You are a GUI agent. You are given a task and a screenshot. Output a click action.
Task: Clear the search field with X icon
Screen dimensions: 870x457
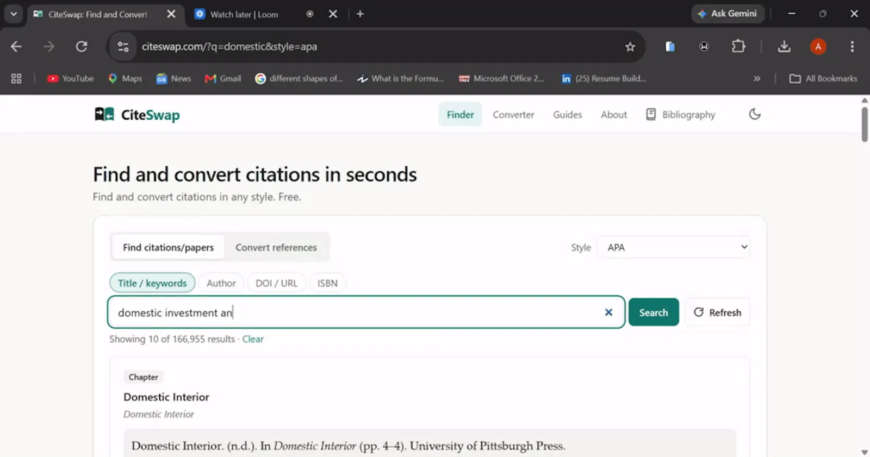608,312
